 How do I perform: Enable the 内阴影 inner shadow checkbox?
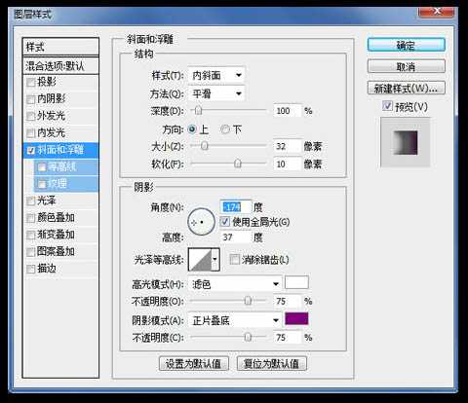(31, 99)
